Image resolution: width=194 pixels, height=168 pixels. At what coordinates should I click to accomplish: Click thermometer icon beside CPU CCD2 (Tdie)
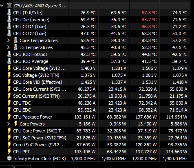click(x=9, y=34)
